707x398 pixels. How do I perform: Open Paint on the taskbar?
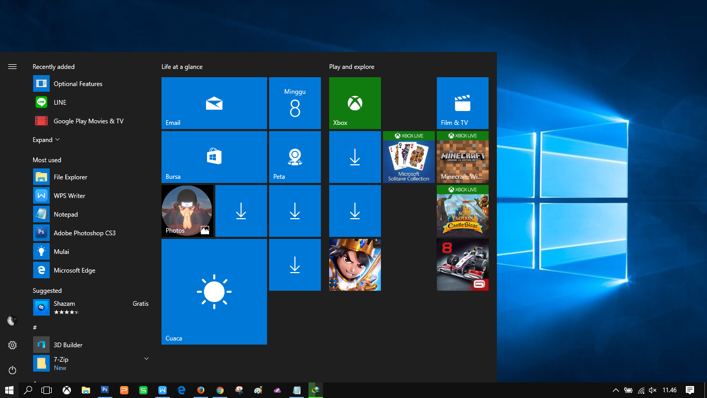point(258,390)
